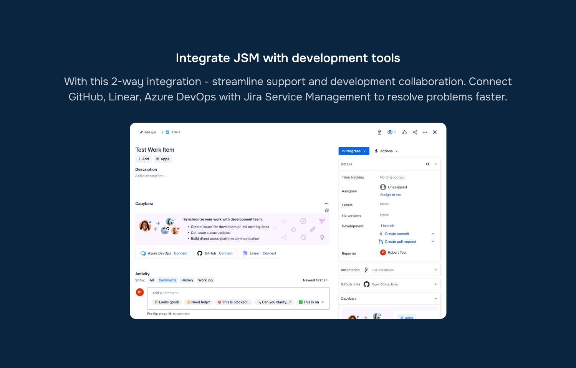Click the thumbs-up like icon in the header
This screenshot has width=576, height=368.
pos(404,132)
